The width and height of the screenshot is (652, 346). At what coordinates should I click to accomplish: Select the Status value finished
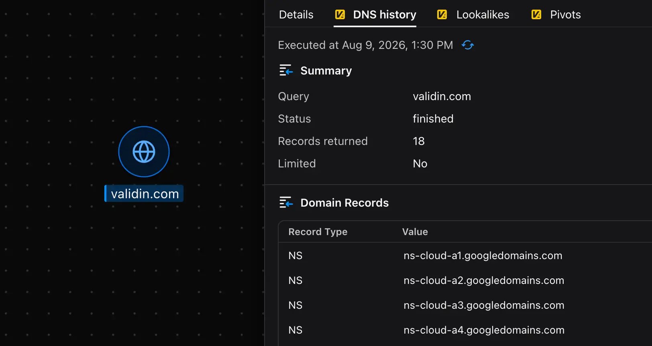433,119
